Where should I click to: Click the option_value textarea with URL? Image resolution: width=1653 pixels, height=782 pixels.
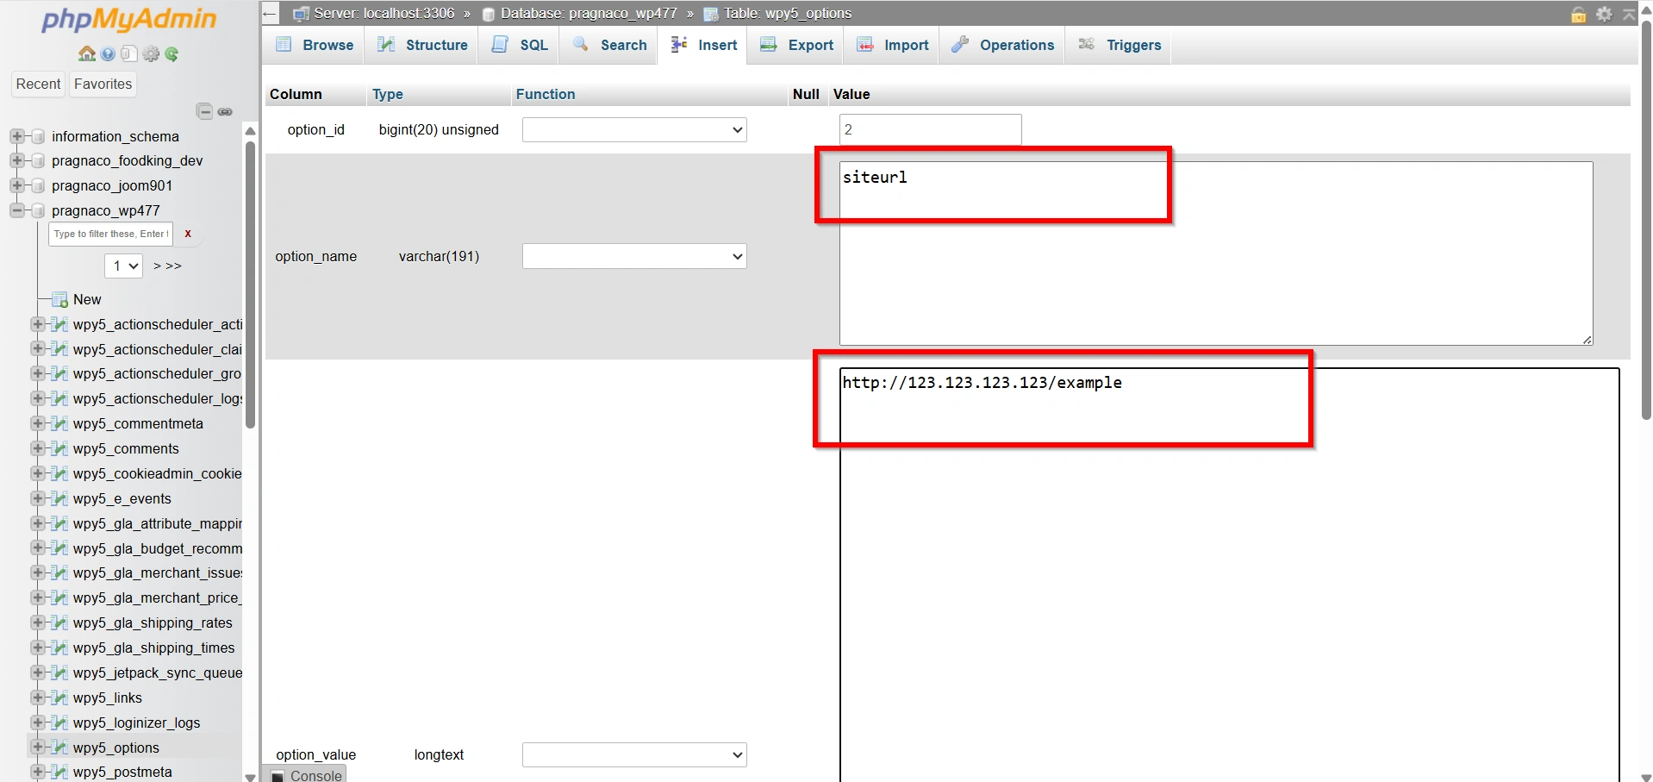pos(1230,575)
